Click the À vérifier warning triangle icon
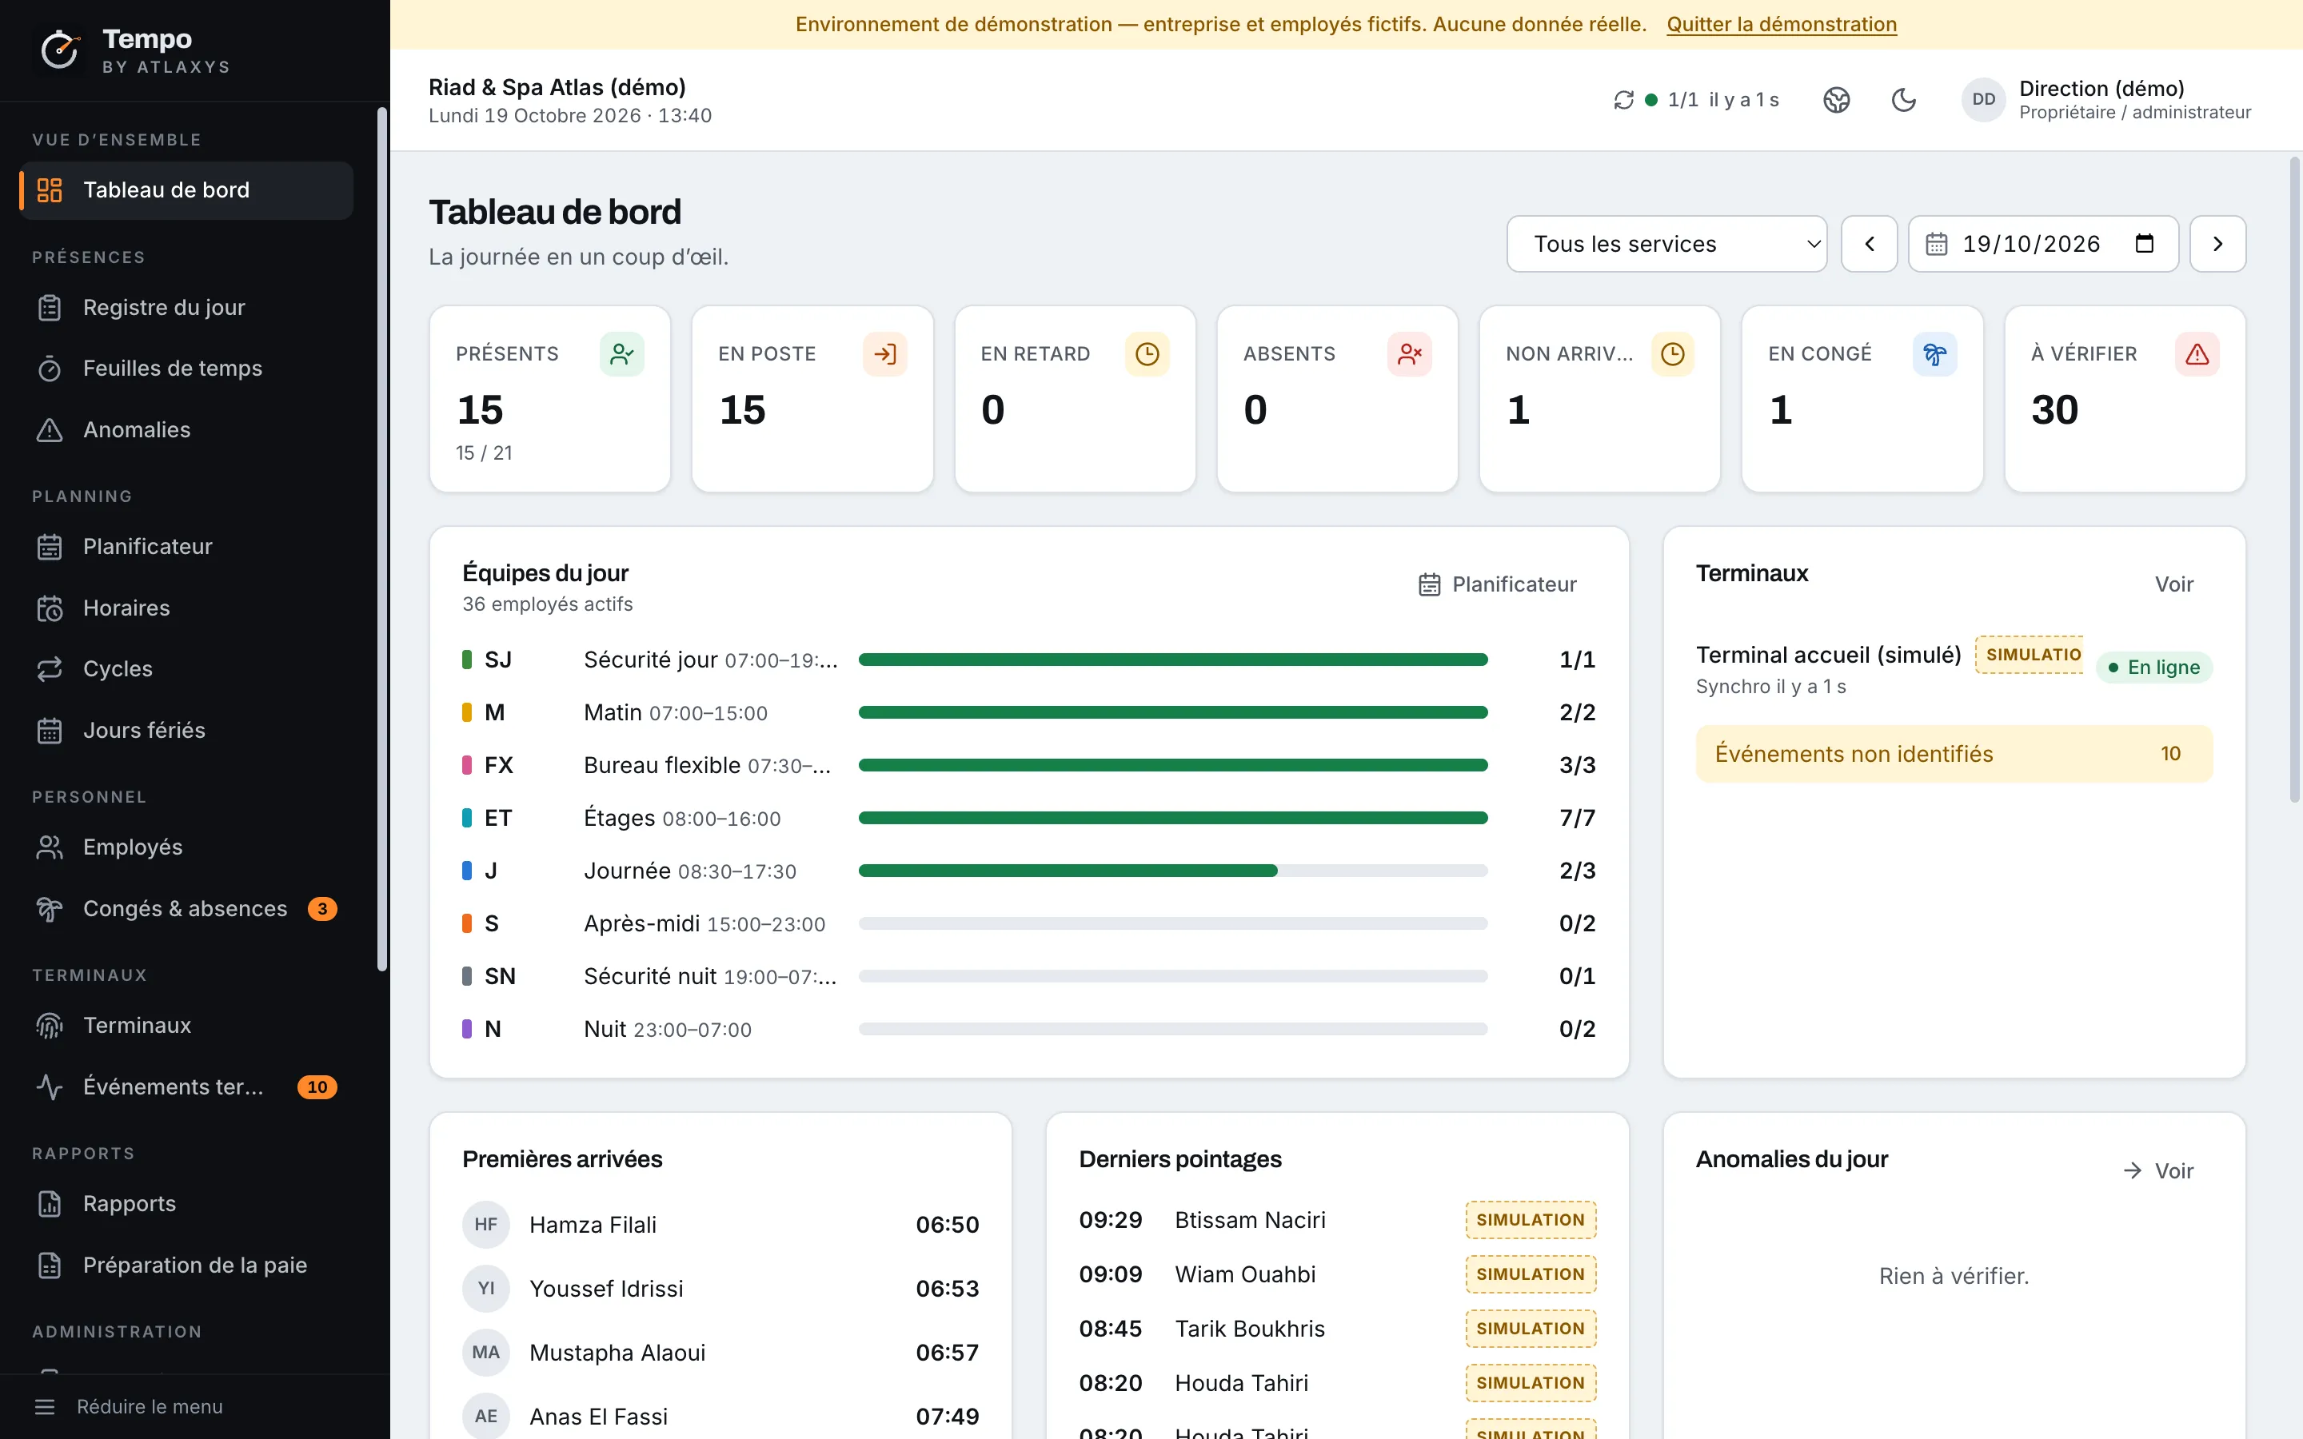 (2197, 354)
